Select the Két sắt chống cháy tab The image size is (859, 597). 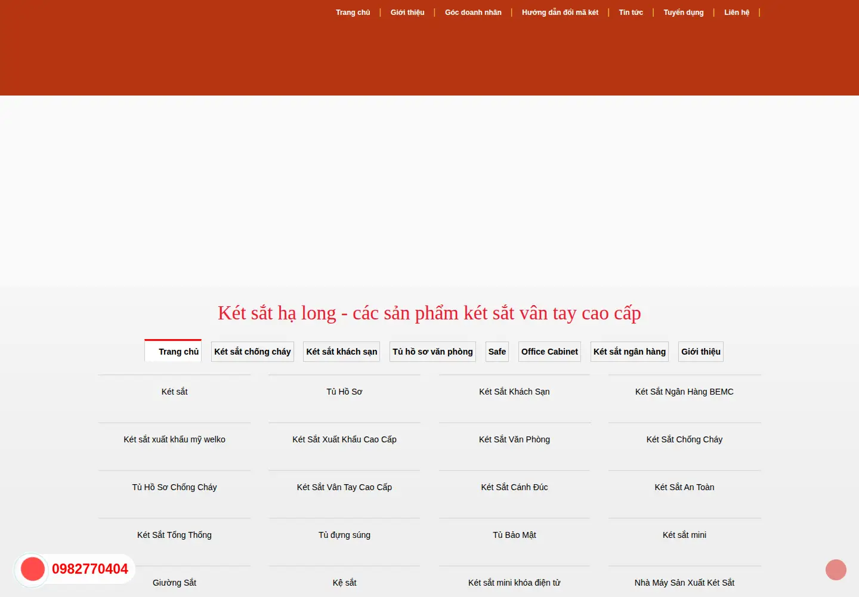pos(252,352)
